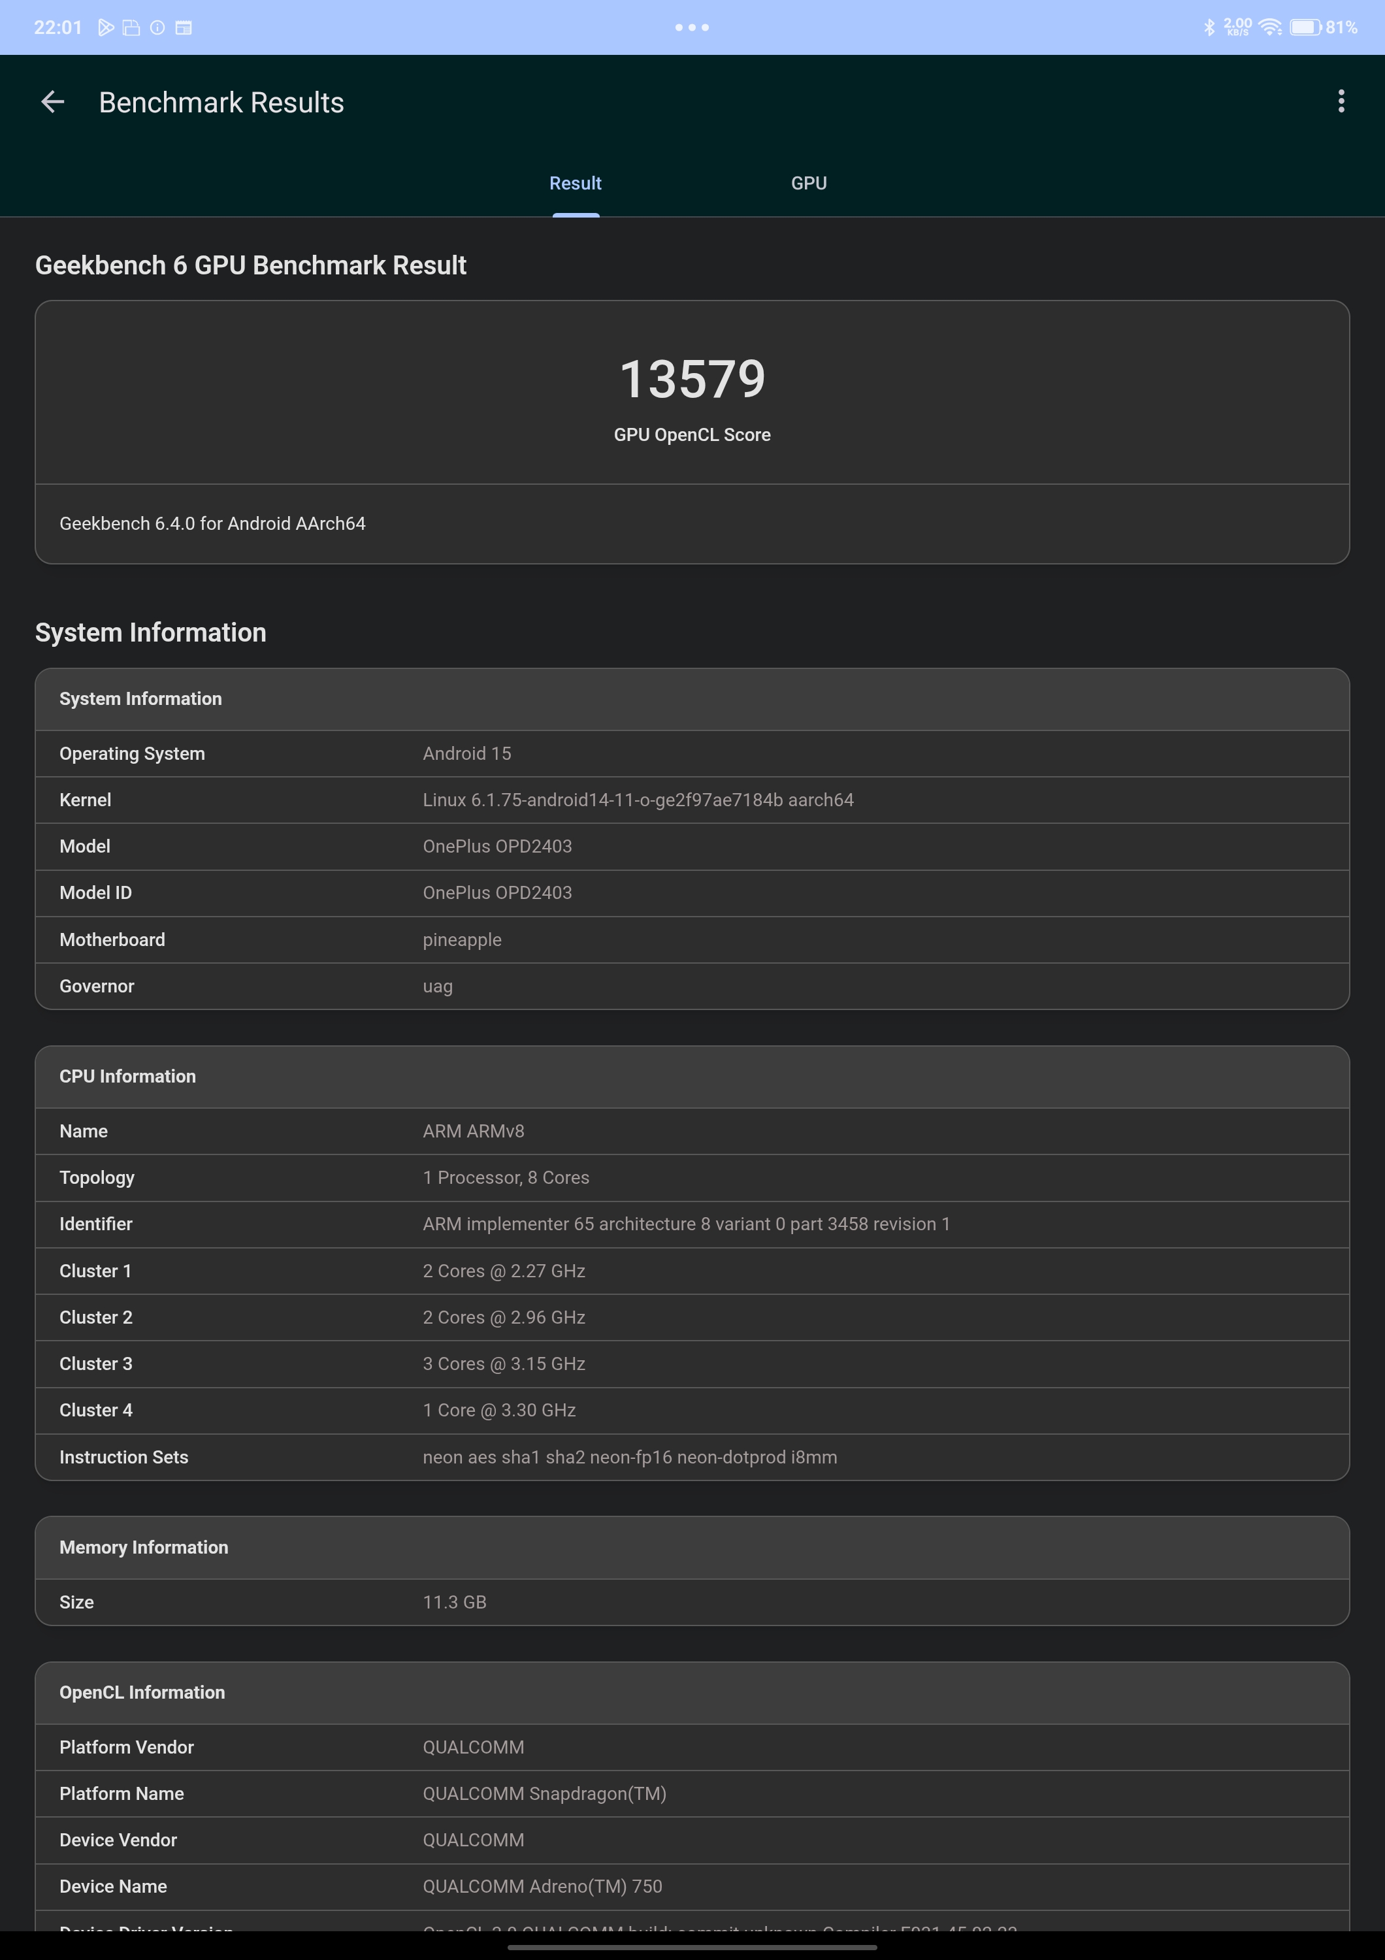Viewport: 1385px width, 1960px height.
Task: Tap the Motherboard label
Action: click(x=112, y=940)
